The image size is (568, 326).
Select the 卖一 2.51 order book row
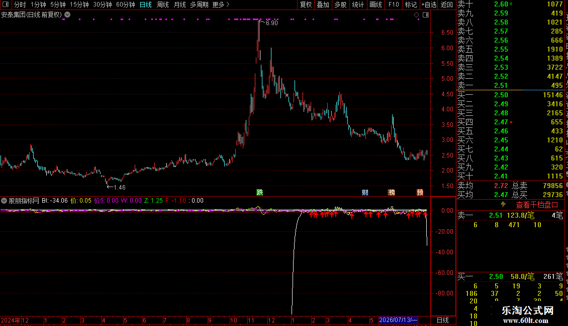pyautogui.click(x=510, y=85)
